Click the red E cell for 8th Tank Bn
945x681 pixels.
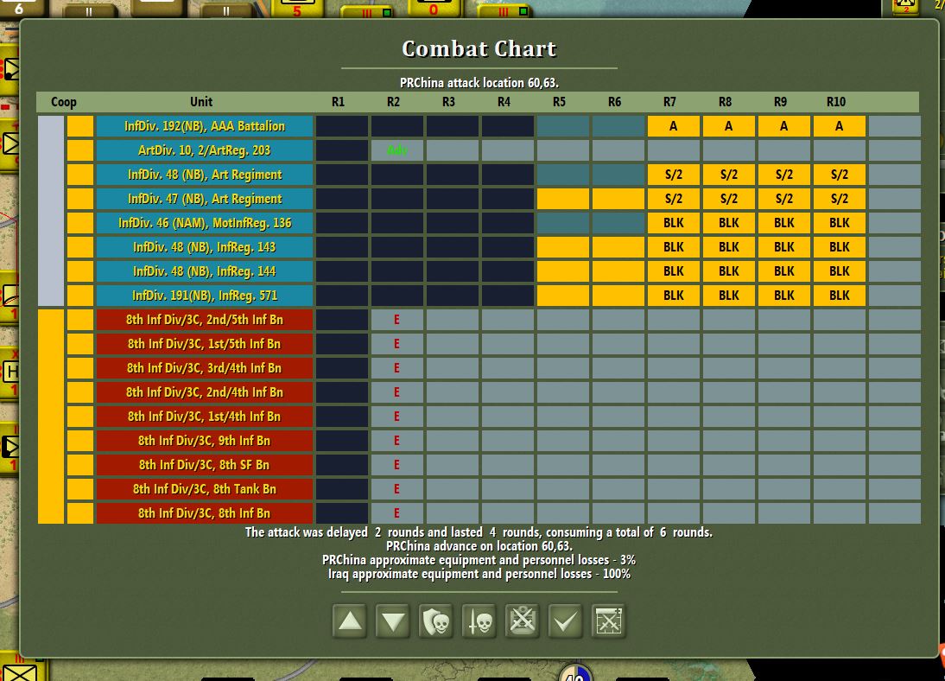click(397, 488)
